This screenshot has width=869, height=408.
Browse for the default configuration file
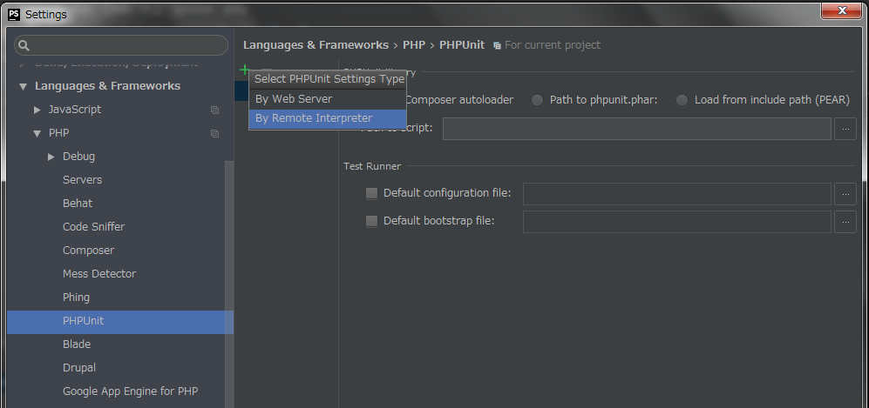coord(845,194)
